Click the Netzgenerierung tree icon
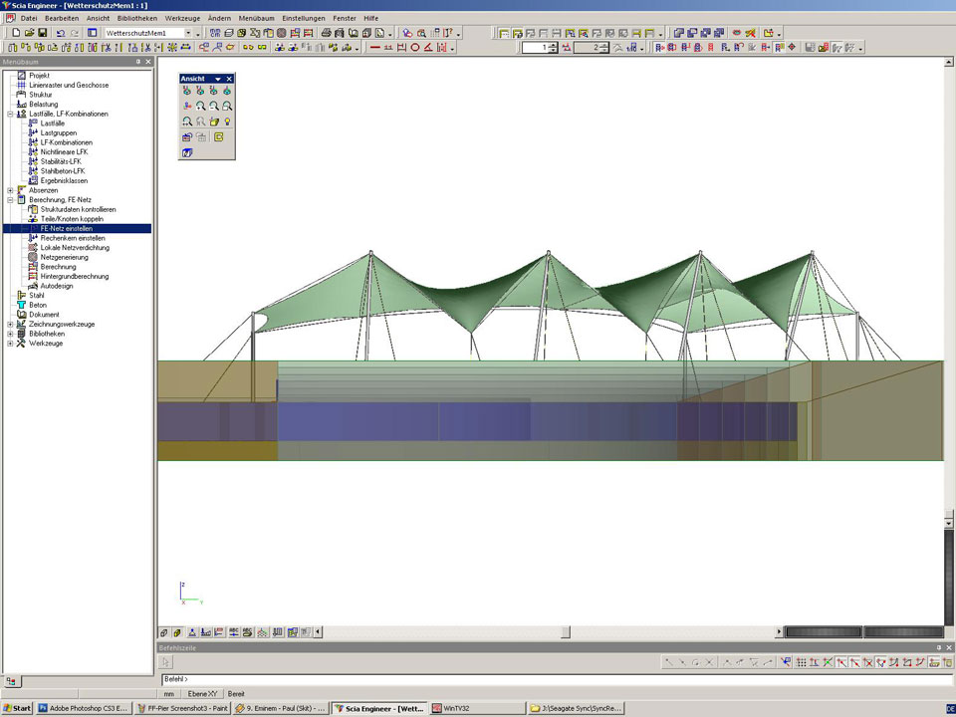Screen dimensions: 956x717 pos(33,257)
